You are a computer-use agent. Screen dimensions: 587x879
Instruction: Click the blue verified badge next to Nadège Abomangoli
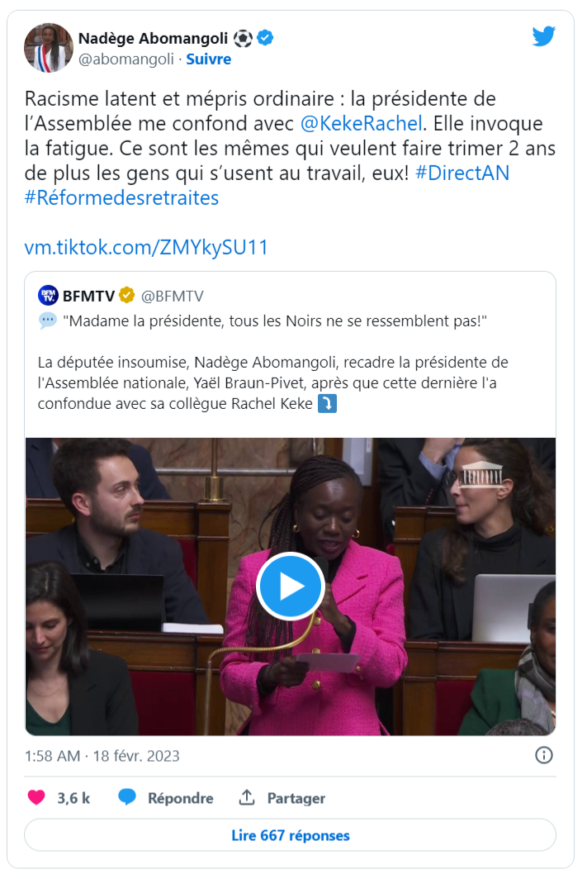[x=265, y=38]
